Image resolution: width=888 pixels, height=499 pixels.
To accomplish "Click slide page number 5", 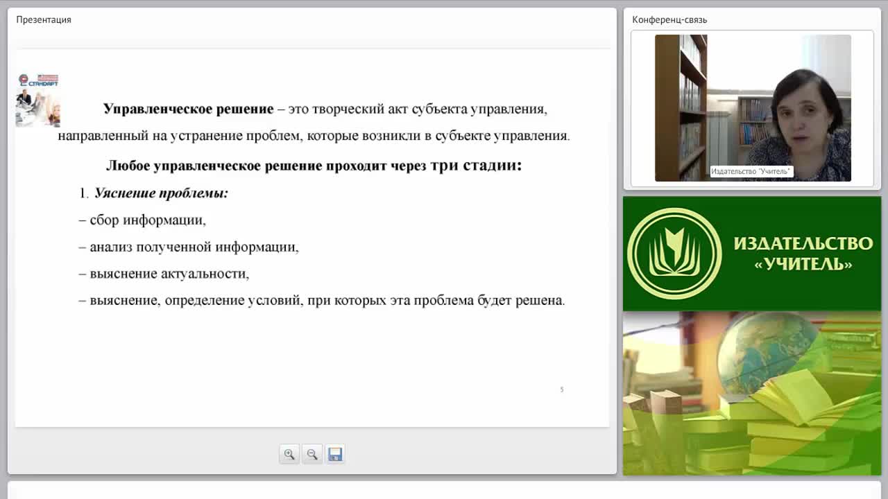I will (562, 389).
